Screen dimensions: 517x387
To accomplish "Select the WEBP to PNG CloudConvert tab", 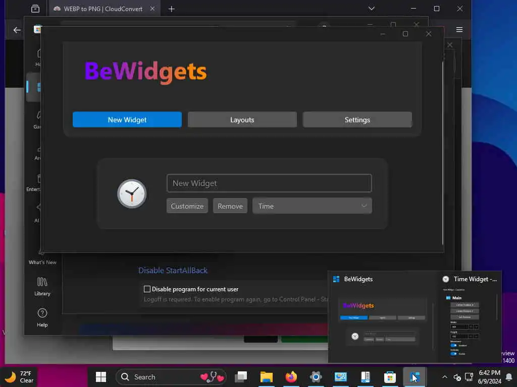I will click(x=103, y=9).
